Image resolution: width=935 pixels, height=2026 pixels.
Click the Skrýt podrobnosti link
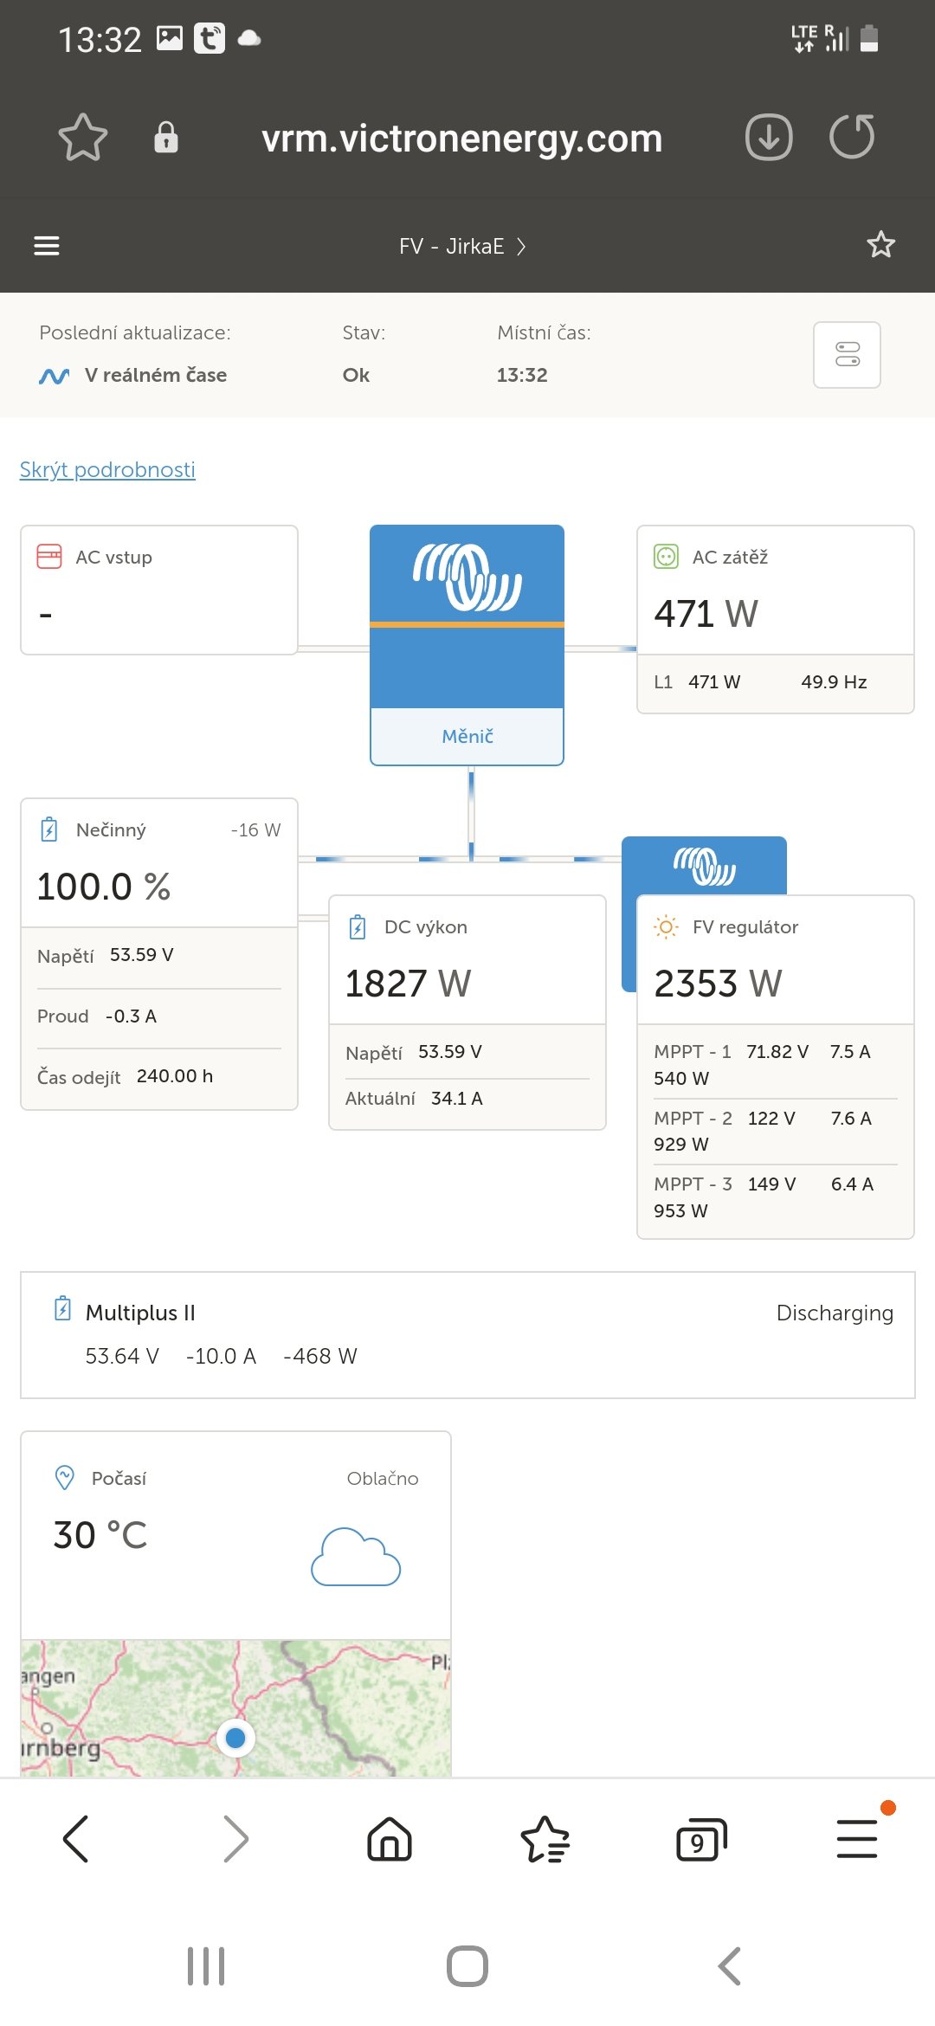[107, 469]
